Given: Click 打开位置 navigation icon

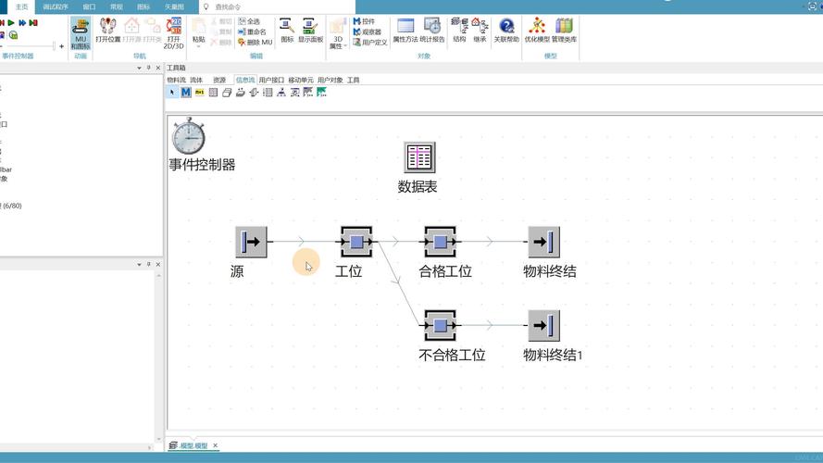Looking at the screenshot, I should (108, 31).
